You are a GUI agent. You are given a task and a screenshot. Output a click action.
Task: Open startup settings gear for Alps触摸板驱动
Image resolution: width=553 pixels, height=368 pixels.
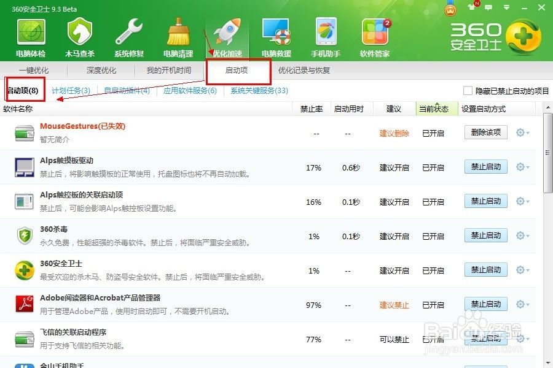(519, 166)
